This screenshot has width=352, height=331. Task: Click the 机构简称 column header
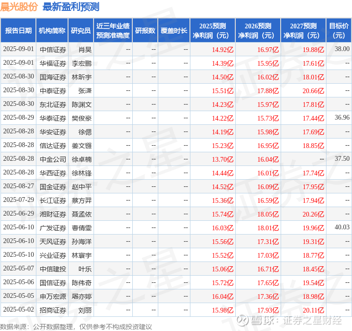click(52, 31)
